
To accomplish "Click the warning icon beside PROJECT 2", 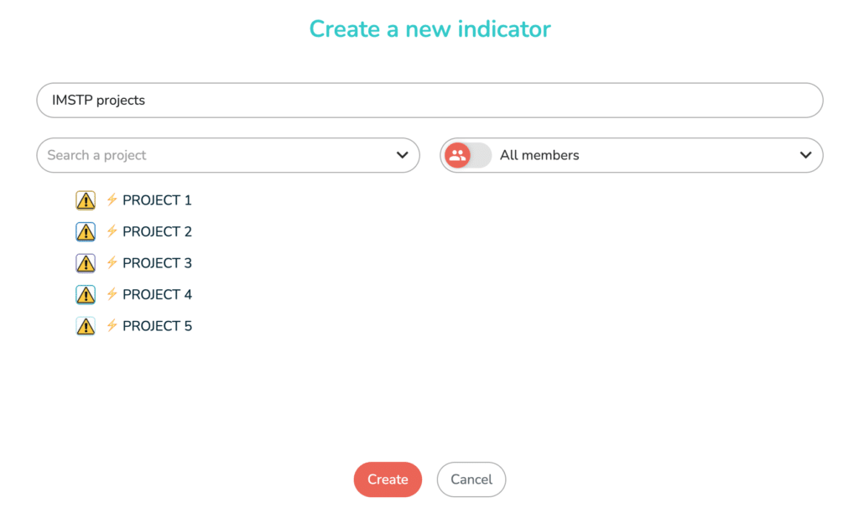I will [85, 231].
